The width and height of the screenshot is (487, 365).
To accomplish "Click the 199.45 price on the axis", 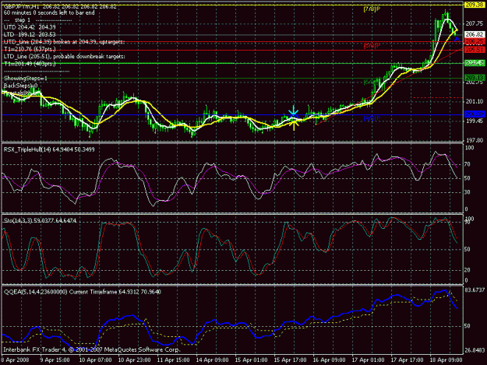I will pyautogui.click(x=475, y=121).
